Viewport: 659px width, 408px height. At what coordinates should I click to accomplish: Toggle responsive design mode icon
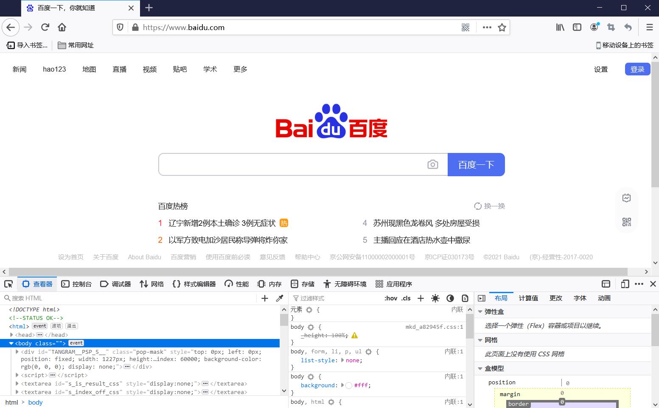tap(625, 284)
